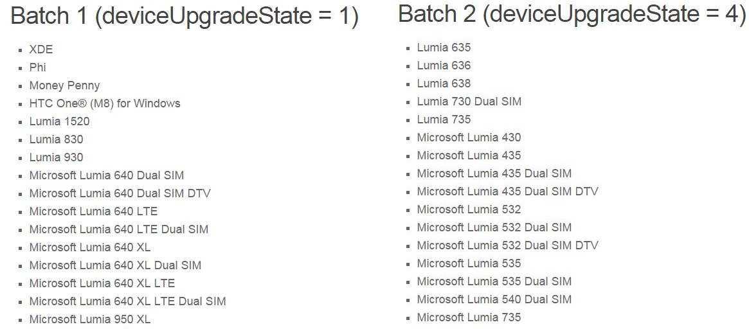749x329 pixels.
Task: Click the Lumia 830 entry
Action: (56, 139)
